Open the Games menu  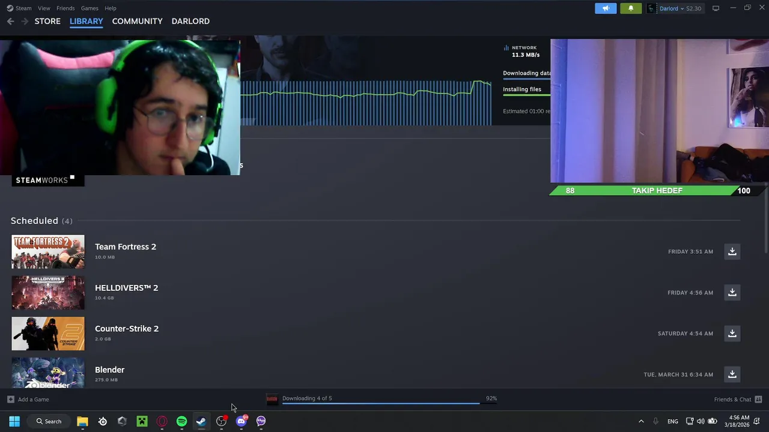(x=90, y=8)
